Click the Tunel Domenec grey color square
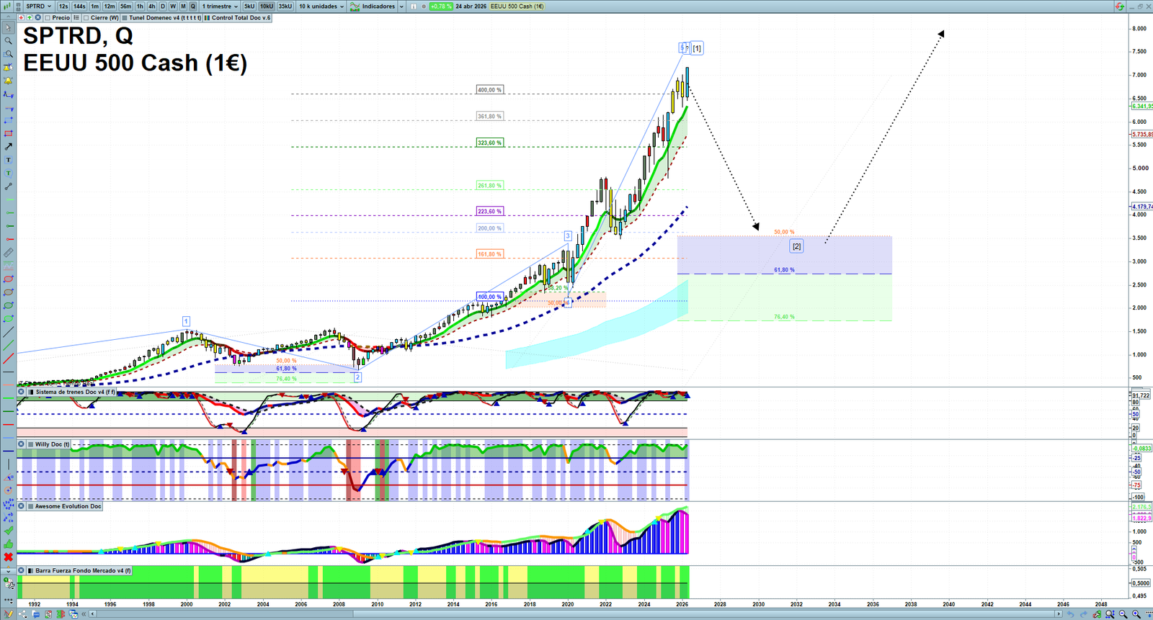The width and height of the screenshot is (1153, 620). (125, 18)
